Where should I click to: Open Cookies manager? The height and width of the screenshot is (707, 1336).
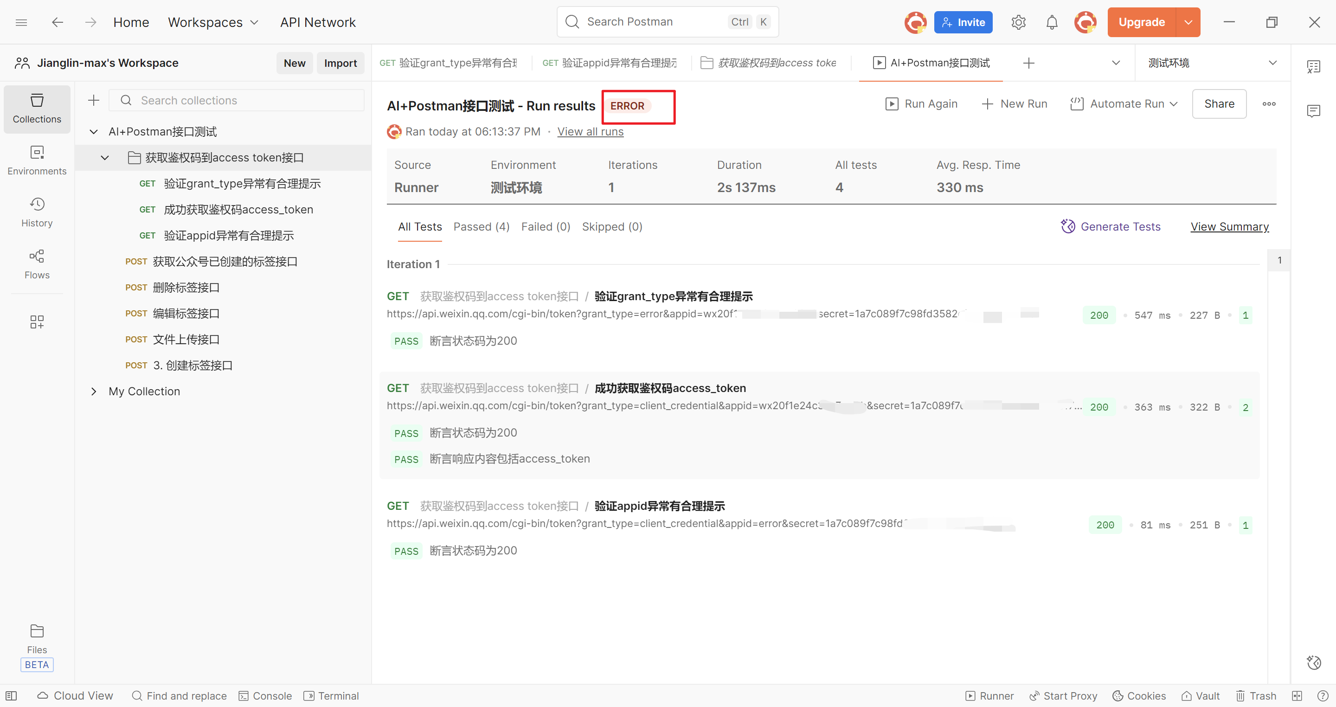click(1139, 695)
